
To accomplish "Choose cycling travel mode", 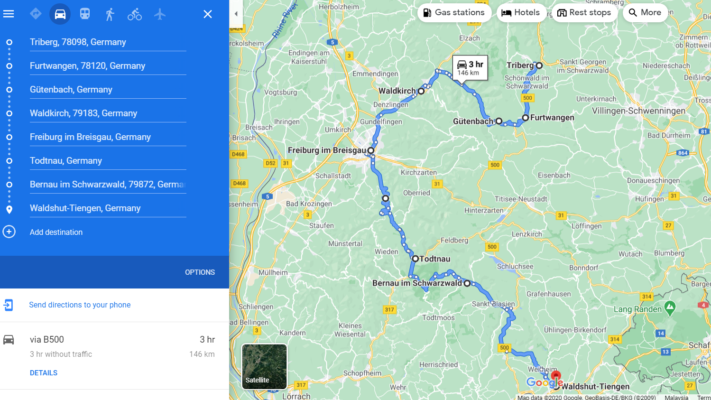I will tap(135, 14).
